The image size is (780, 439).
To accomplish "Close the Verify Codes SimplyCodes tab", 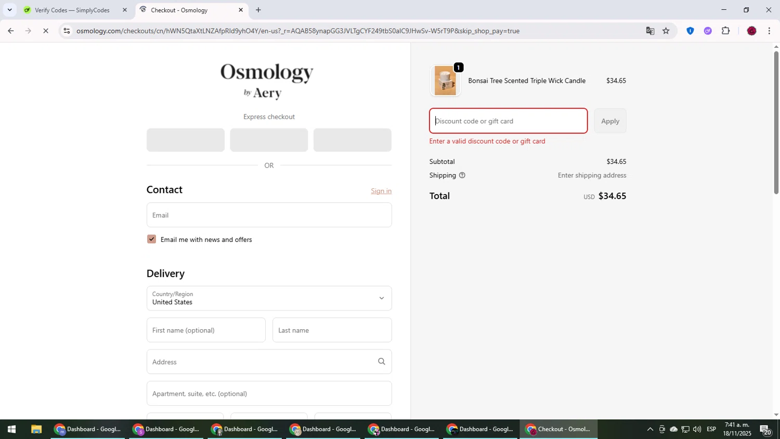I will tap(125, 10).
